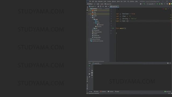The width and height of the screenshot is (172, 97).
Task: Open the Navigate menu
Action: (x=100, y=1)
